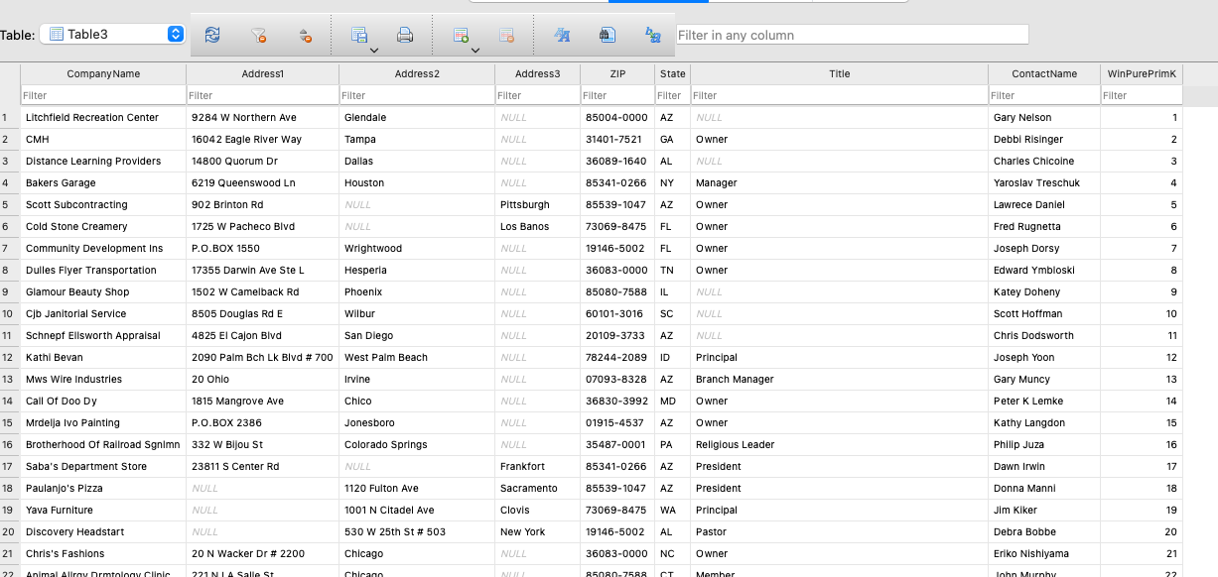
Task: Open find and replace icon
Action: [653, 35]
